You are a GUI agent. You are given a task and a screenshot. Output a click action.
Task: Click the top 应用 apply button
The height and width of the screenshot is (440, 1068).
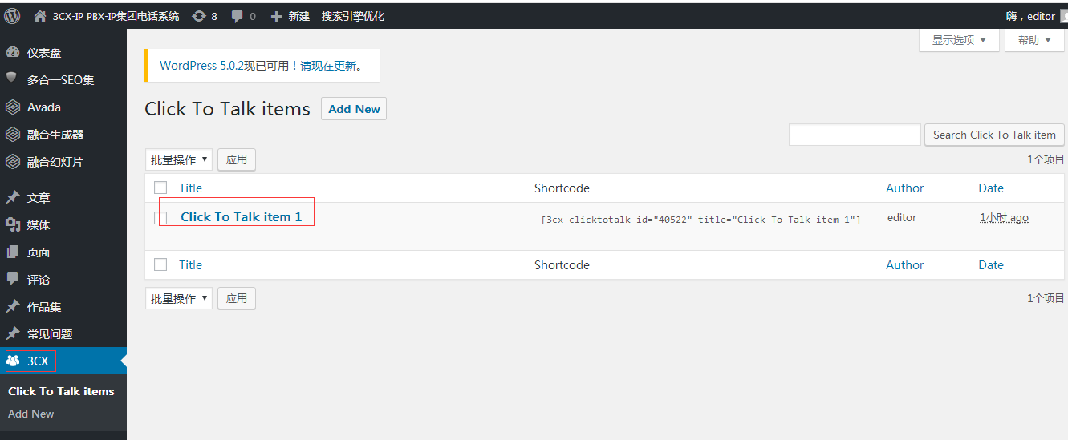(237, 159)
